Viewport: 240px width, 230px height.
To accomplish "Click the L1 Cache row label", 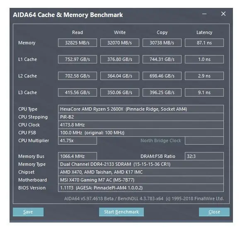I will [x=27, y=59].
